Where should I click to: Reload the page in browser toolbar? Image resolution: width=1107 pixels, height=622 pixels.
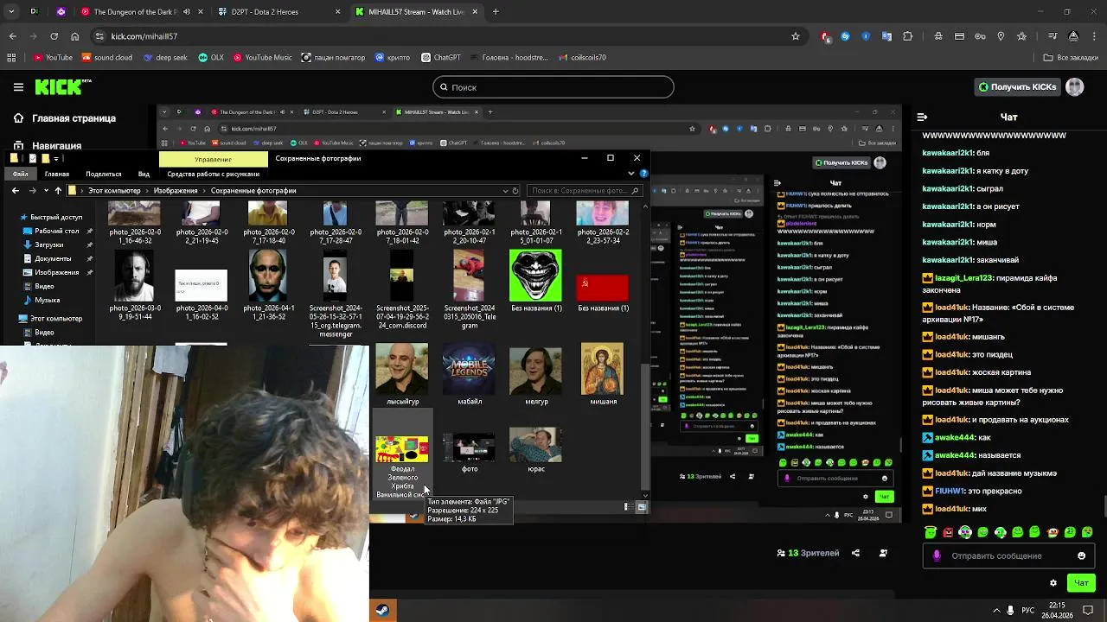point(54,36)
